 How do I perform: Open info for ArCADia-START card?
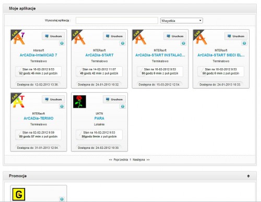[123, 43]
